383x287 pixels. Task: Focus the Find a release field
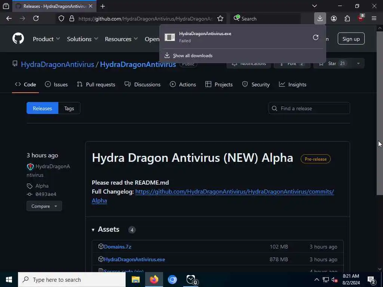click(309, 108)
